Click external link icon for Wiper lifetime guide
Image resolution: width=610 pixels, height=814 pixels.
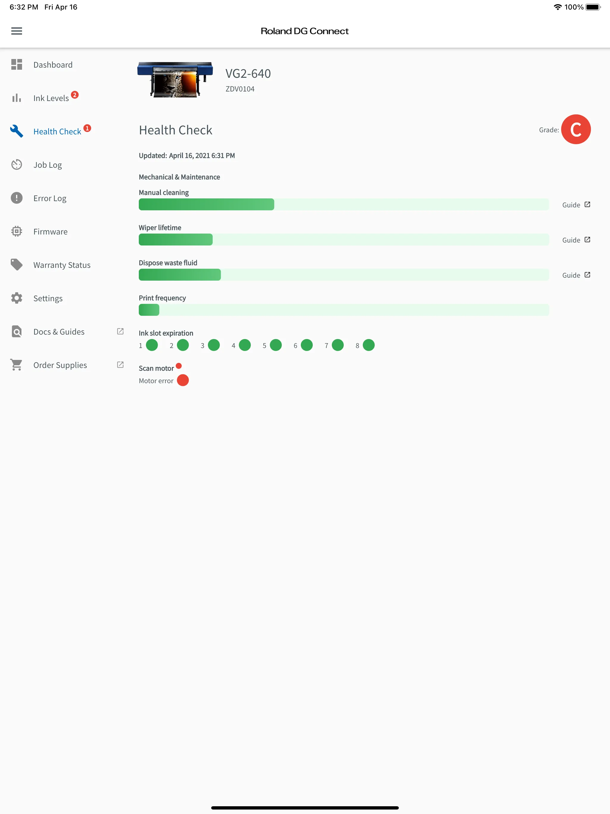click(588, 240)
